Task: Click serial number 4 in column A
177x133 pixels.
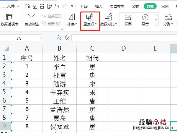Action: coord(27,92)
